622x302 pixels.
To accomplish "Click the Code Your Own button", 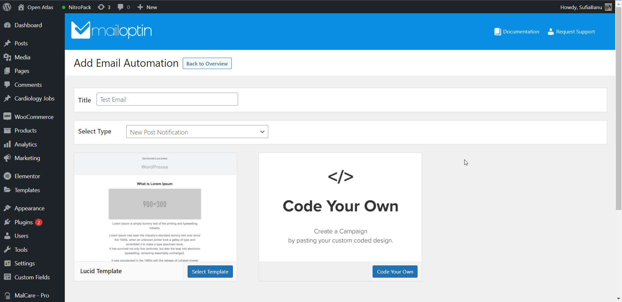I will (395, 272).
